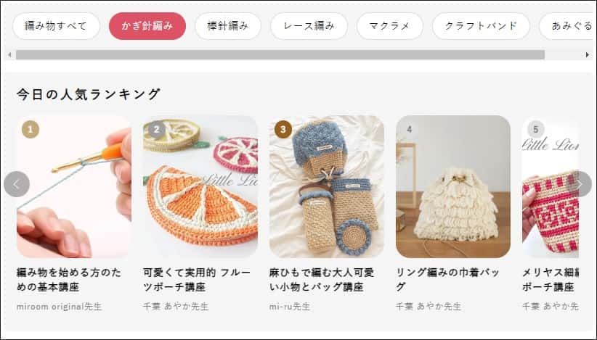The width and height of the screenshot is (597, 340).
Task: Select the 編み物すべて category tab
Action: point(56,26)
